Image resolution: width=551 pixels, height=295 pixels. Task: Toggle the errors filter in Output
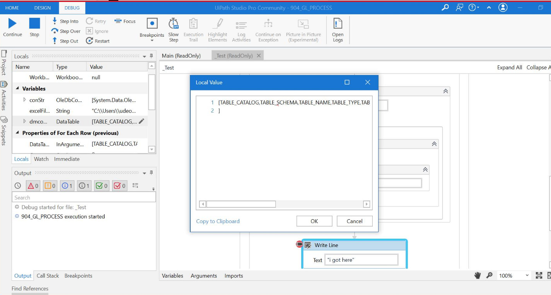pos(33,186)
